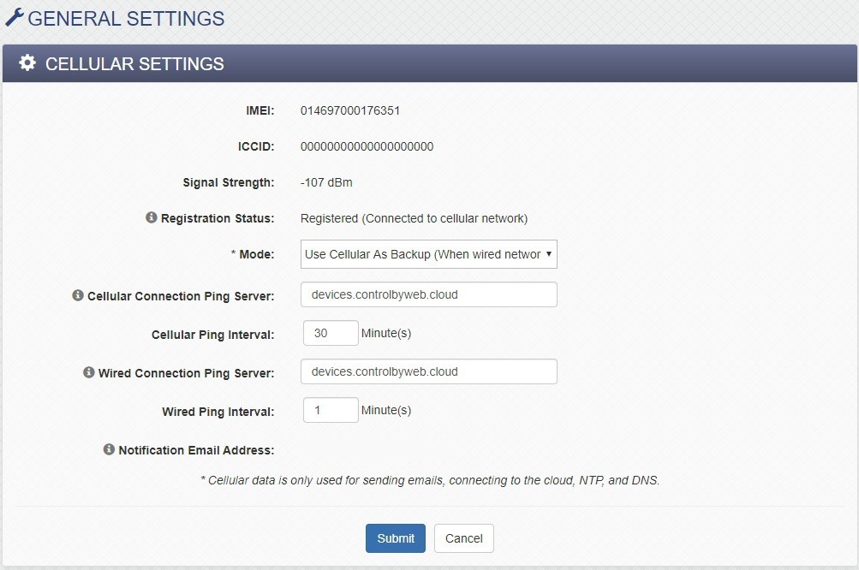Click the Wired Connection Ping Server input field

click(428, 371)
